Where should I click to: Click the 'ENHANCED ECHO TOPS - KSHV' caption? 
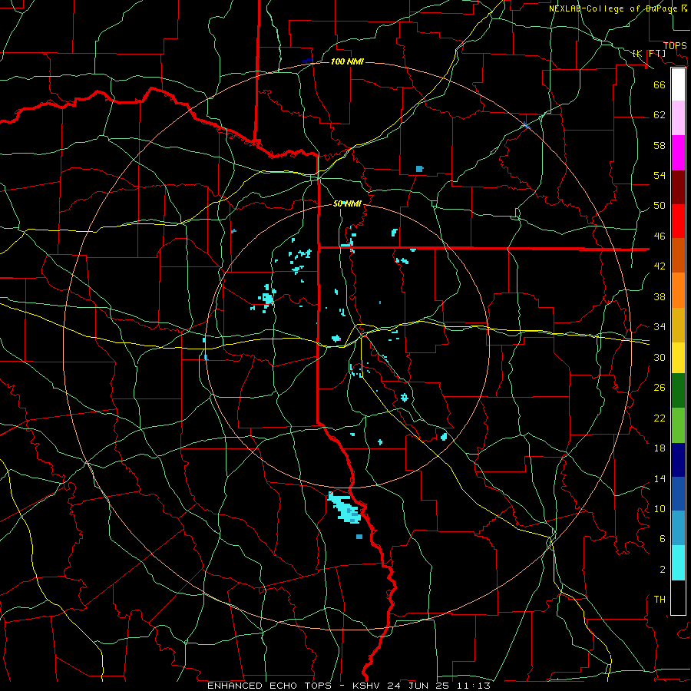(296, 686)
